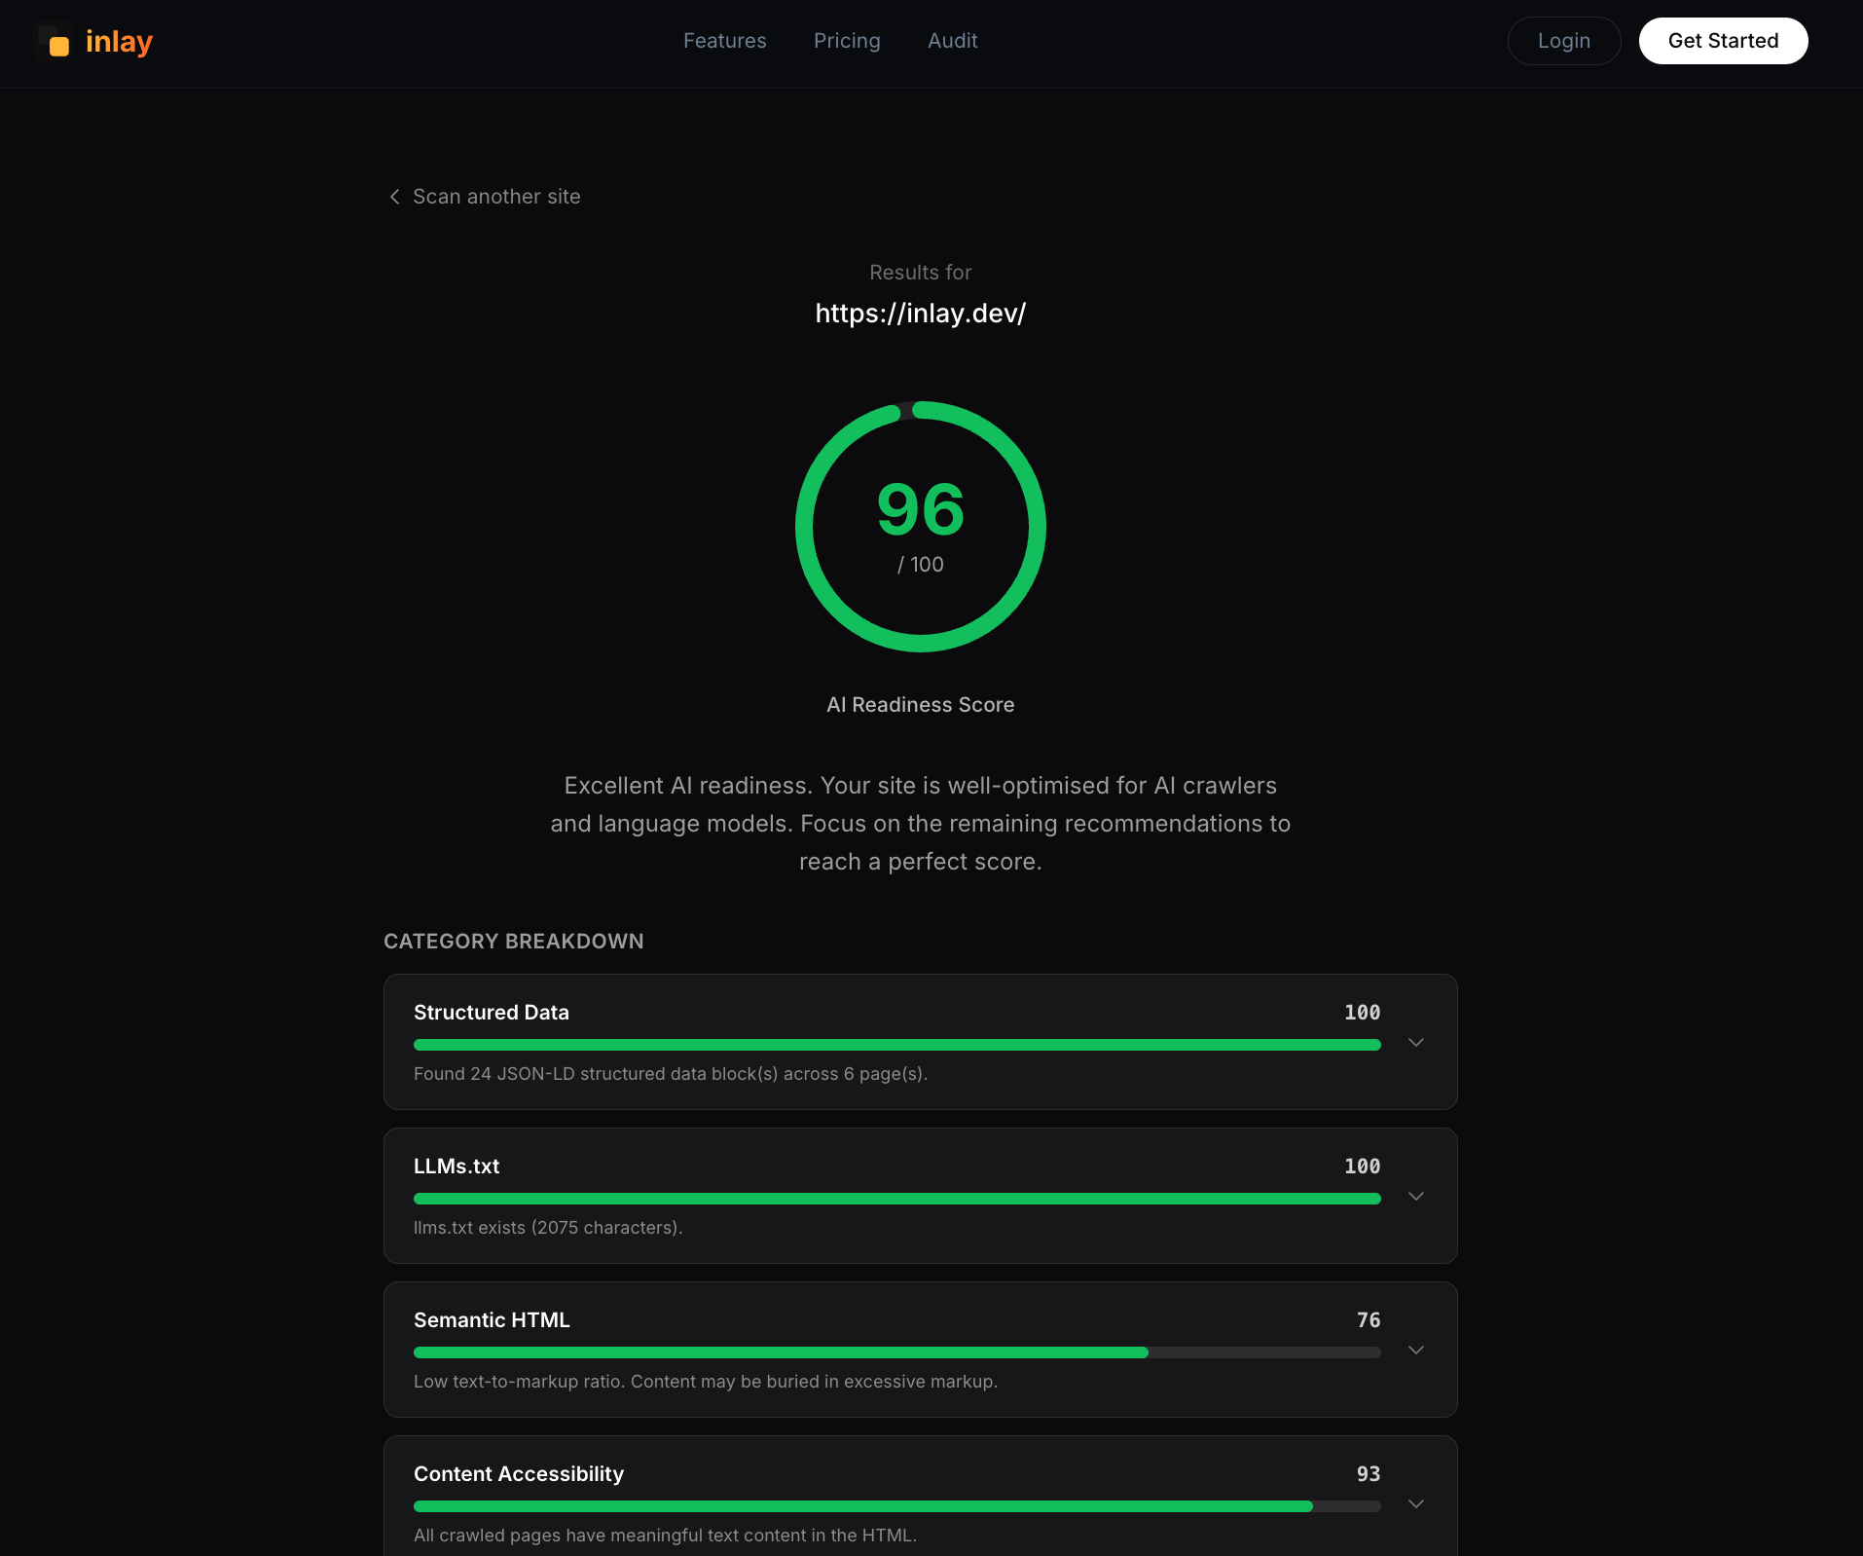The height and width of the screenshot is (1556, 1863).
Task: Click the Structured Data score of 100
Action: 1363,1012
